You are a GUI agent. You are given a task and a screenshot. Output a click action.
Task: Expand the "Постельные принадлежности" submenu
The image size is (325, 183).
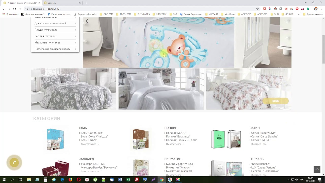click(x=55, y=49)
